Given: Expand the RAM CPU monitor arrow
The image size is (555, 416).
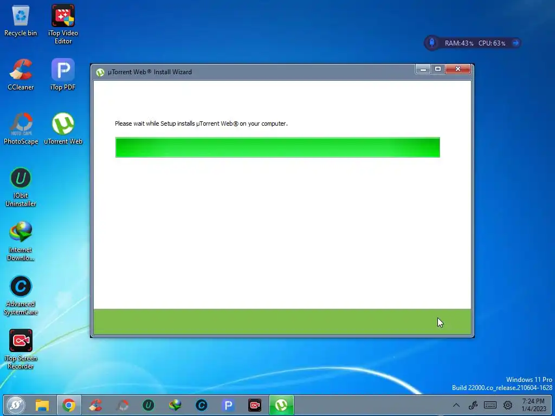Looking at the screenshot, I should tap(516, 43).
